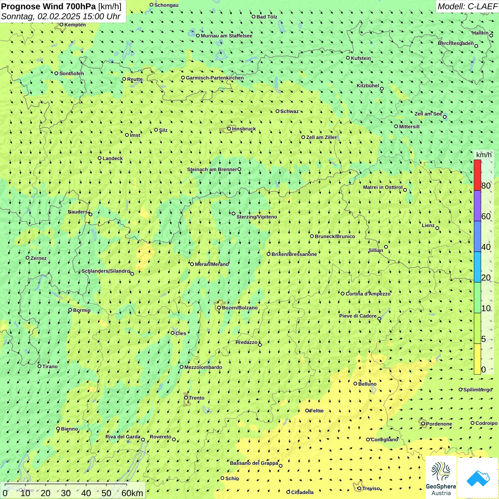Click the Lienz city marker
Screen dimensions: 499x499
tap(437, 228)
